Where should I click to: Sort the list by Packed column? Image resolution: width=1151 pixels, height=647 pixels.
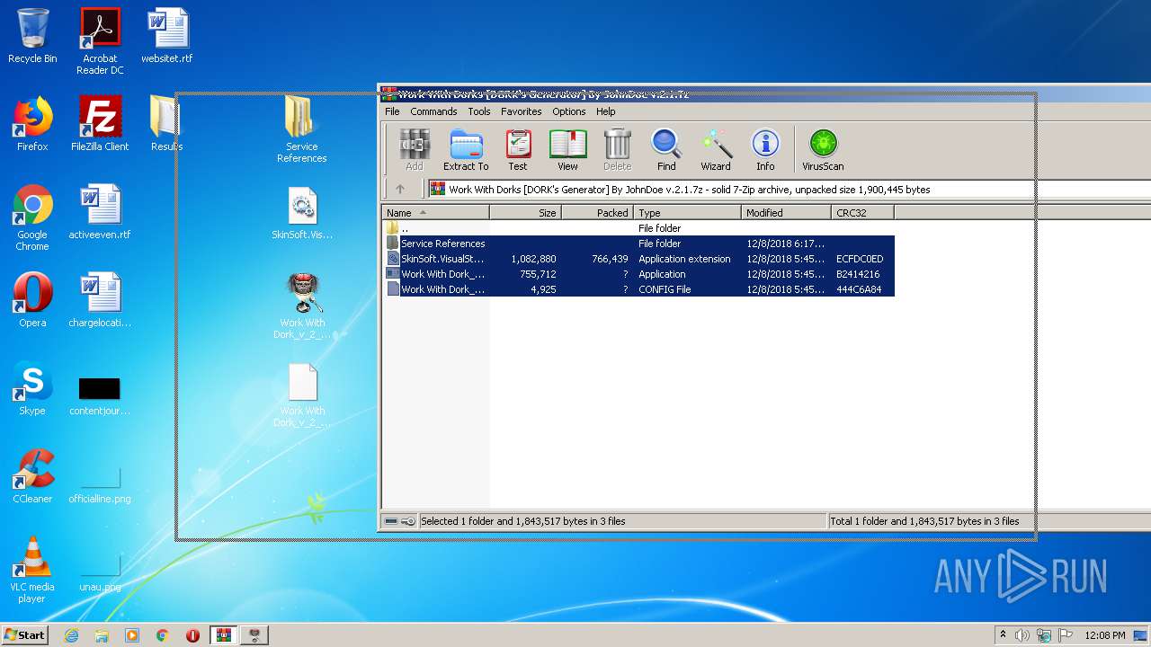pos(597,213)
